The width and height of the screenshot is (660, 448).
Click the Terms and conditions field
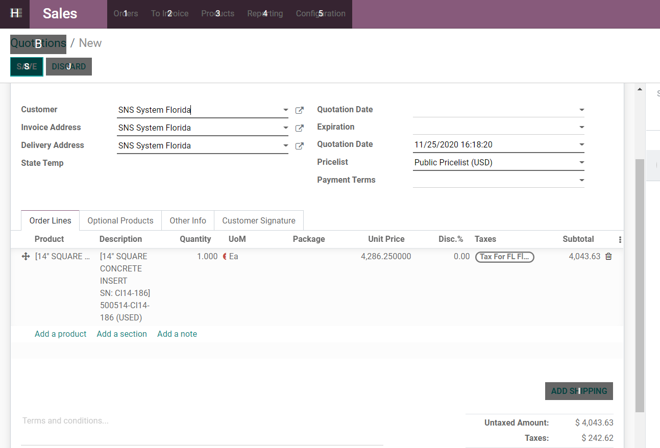(202, 421)
